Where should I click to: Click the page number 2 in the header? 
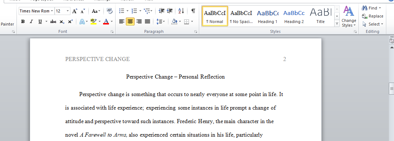click(x=284, y=59)
